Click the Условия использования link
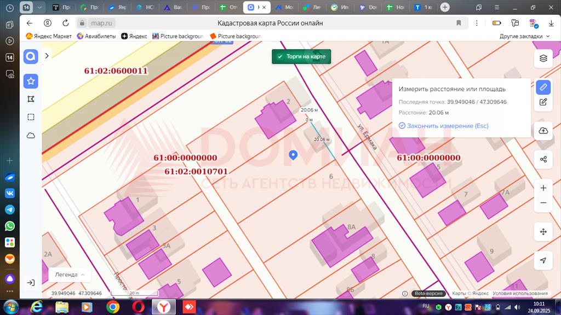Image resolution: width=561 pixels, height=315 pixels. 520,293
